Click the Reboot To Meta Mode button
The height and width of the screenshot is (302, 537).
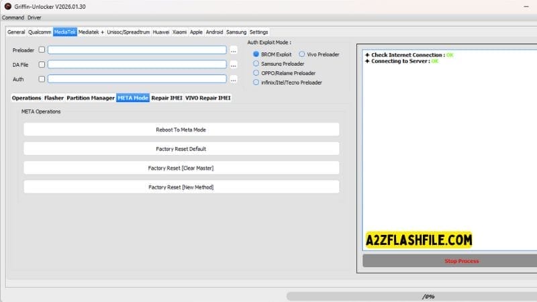(181, 130)
